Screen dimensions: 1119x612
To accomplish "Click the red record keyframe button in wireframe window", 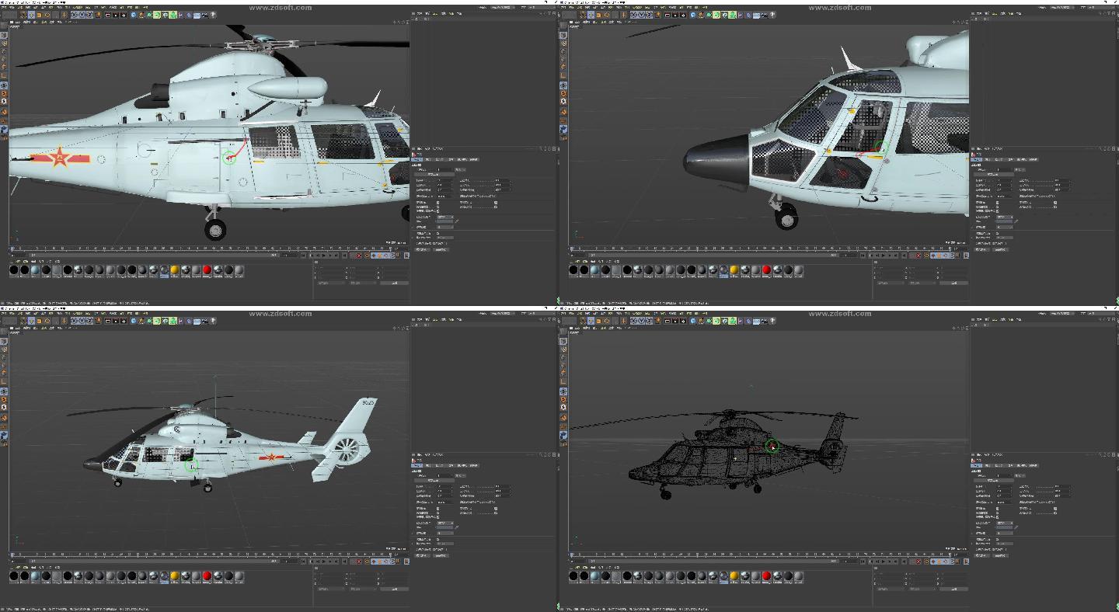I will click(x=918, y=562).
